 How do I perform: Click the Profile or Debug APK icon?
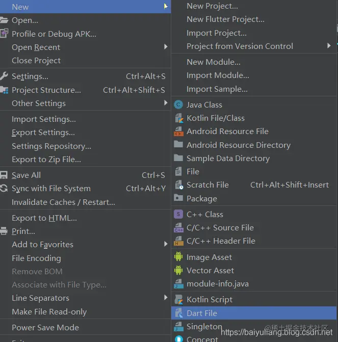[x=4, y=33]
